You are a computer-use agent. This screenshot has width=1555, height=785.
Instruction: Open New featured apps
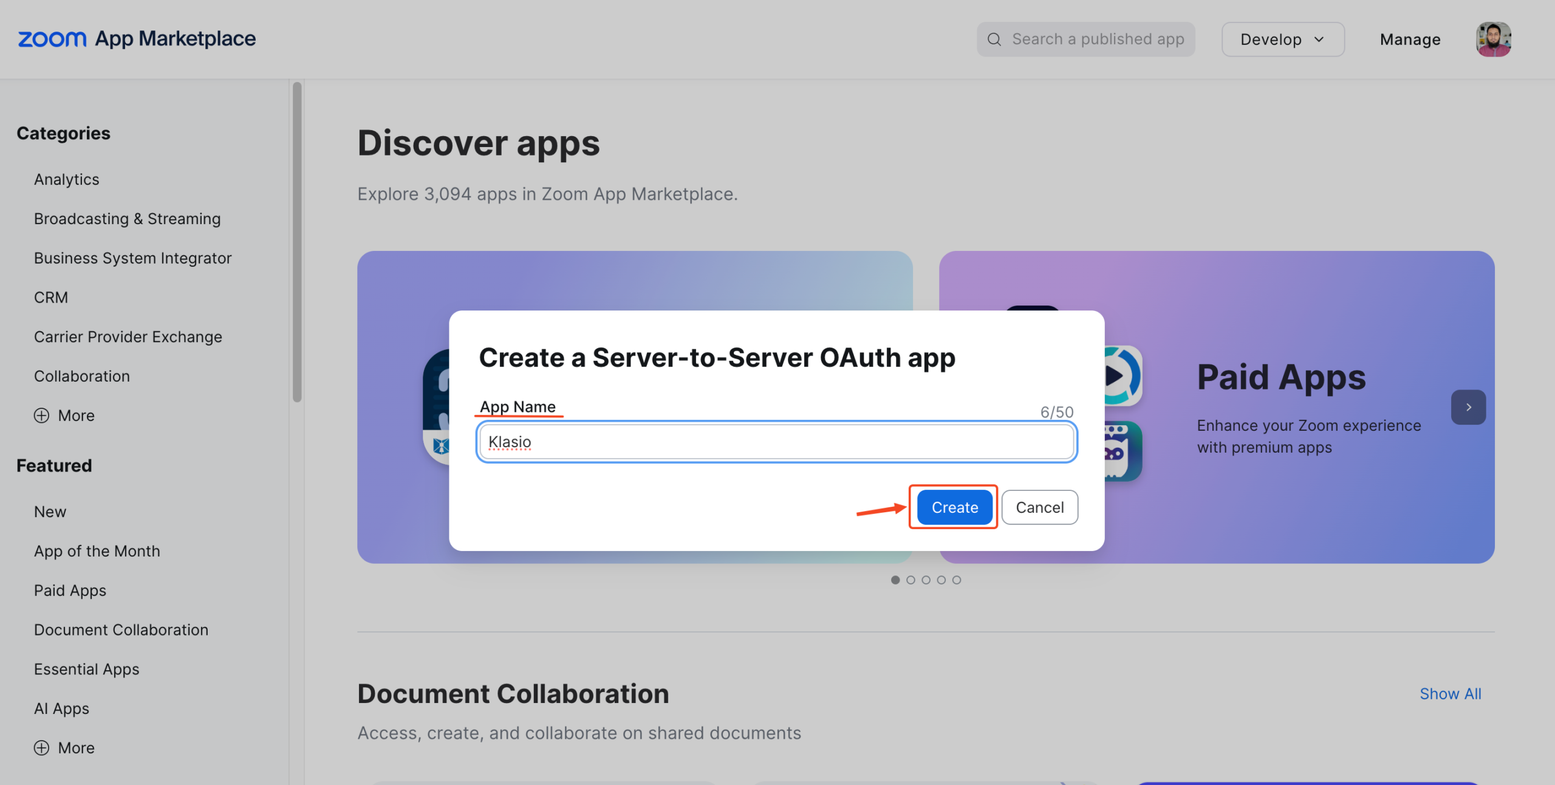50,512
